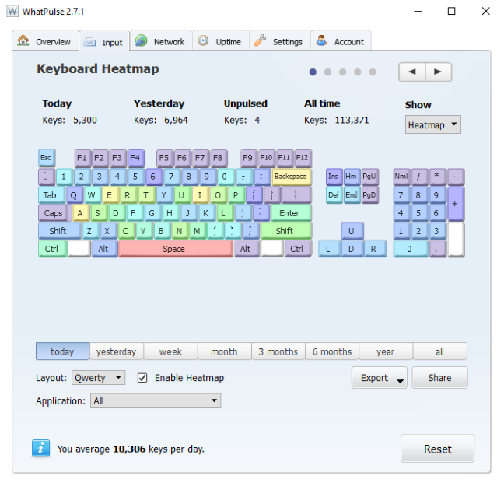Viewport: 504px width, 486px height.
Task: Click the F12 key on the heatmap
Action: (303, 158)
